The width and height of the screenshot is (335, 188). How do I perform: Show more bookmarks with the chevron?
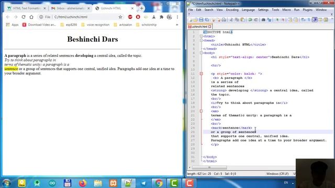[177, 25]
